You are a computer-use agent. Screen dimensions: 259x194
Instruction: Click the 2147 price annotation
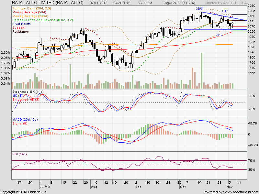coord(224,11)
